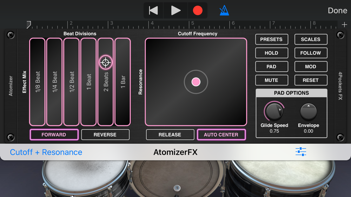Click ruler bar marker 5
This screenshot has width=351, height=197.
click(192, 23)
